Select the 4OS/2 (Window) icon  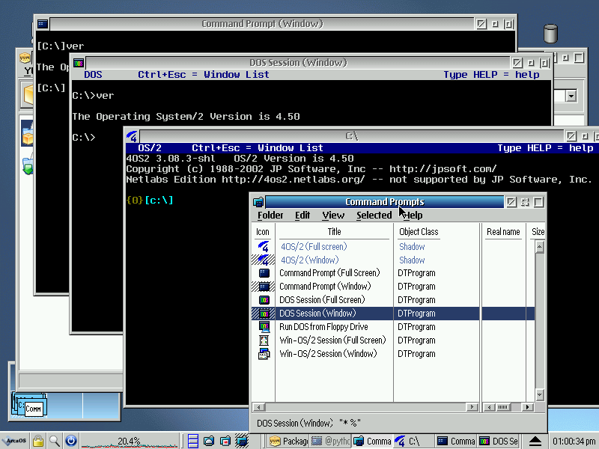264,260
